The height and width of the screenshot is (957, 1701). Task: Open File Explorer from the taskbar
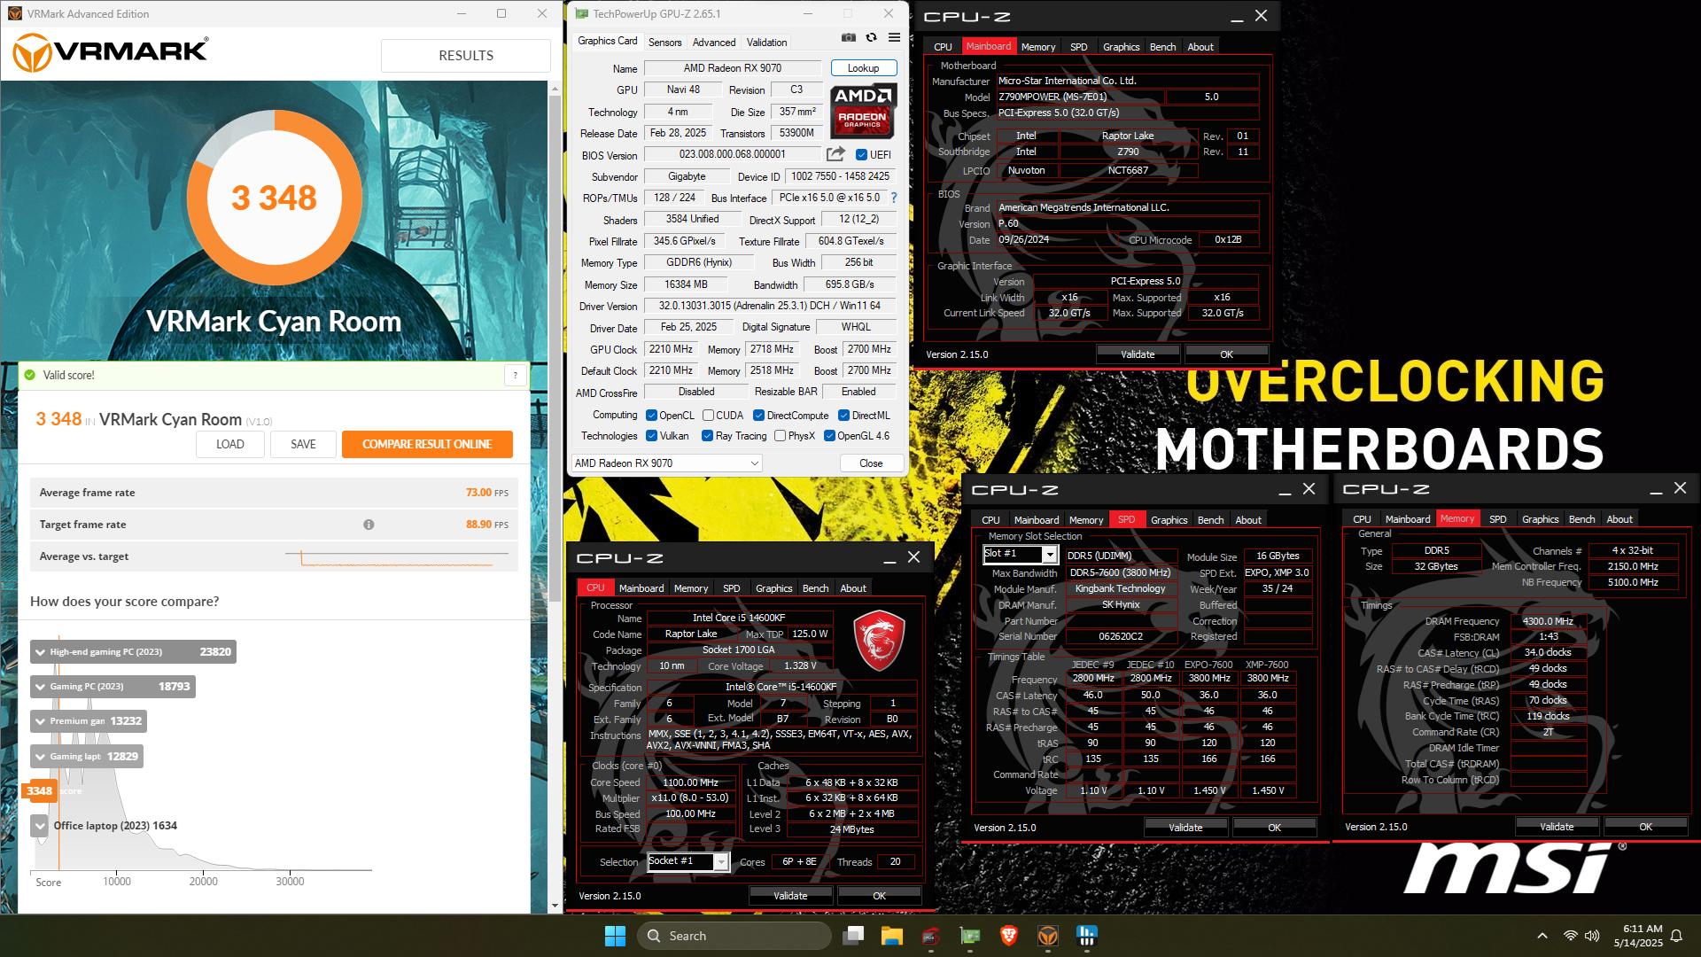[892, 936]
